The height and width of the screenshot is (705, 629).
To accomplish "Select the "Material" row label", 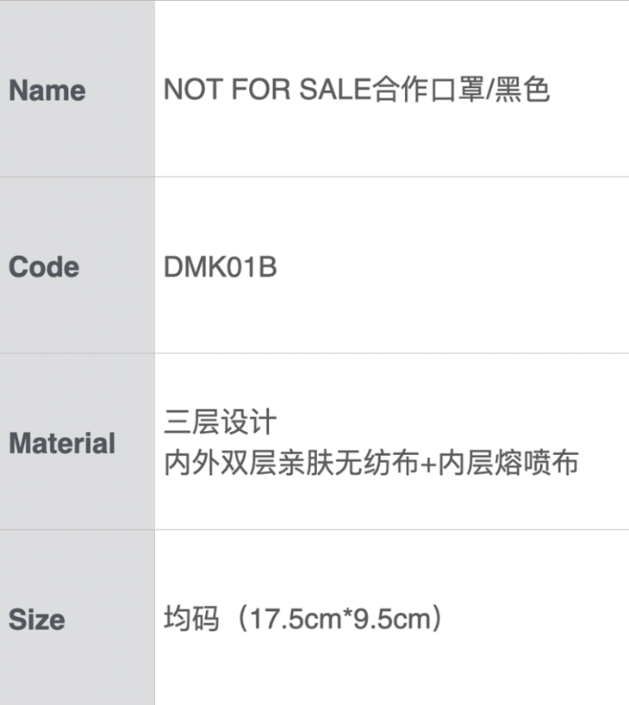I will (62, 444).
